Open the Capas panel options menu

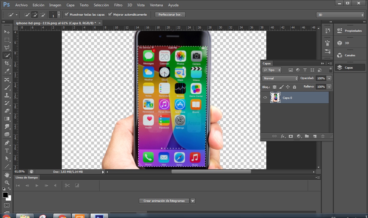pos(330,63)
